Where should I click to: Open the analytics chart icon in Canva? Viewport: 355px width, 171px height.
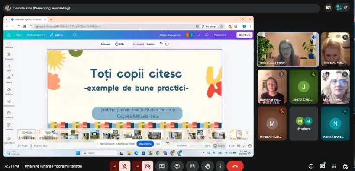[x=199, y=35]
